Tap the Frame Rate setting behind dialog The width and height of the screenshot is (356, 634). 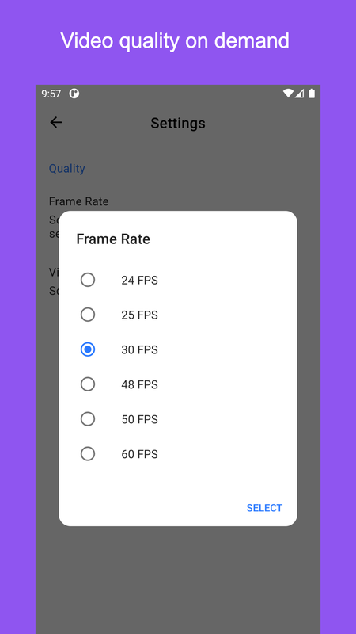click(78, 201)
